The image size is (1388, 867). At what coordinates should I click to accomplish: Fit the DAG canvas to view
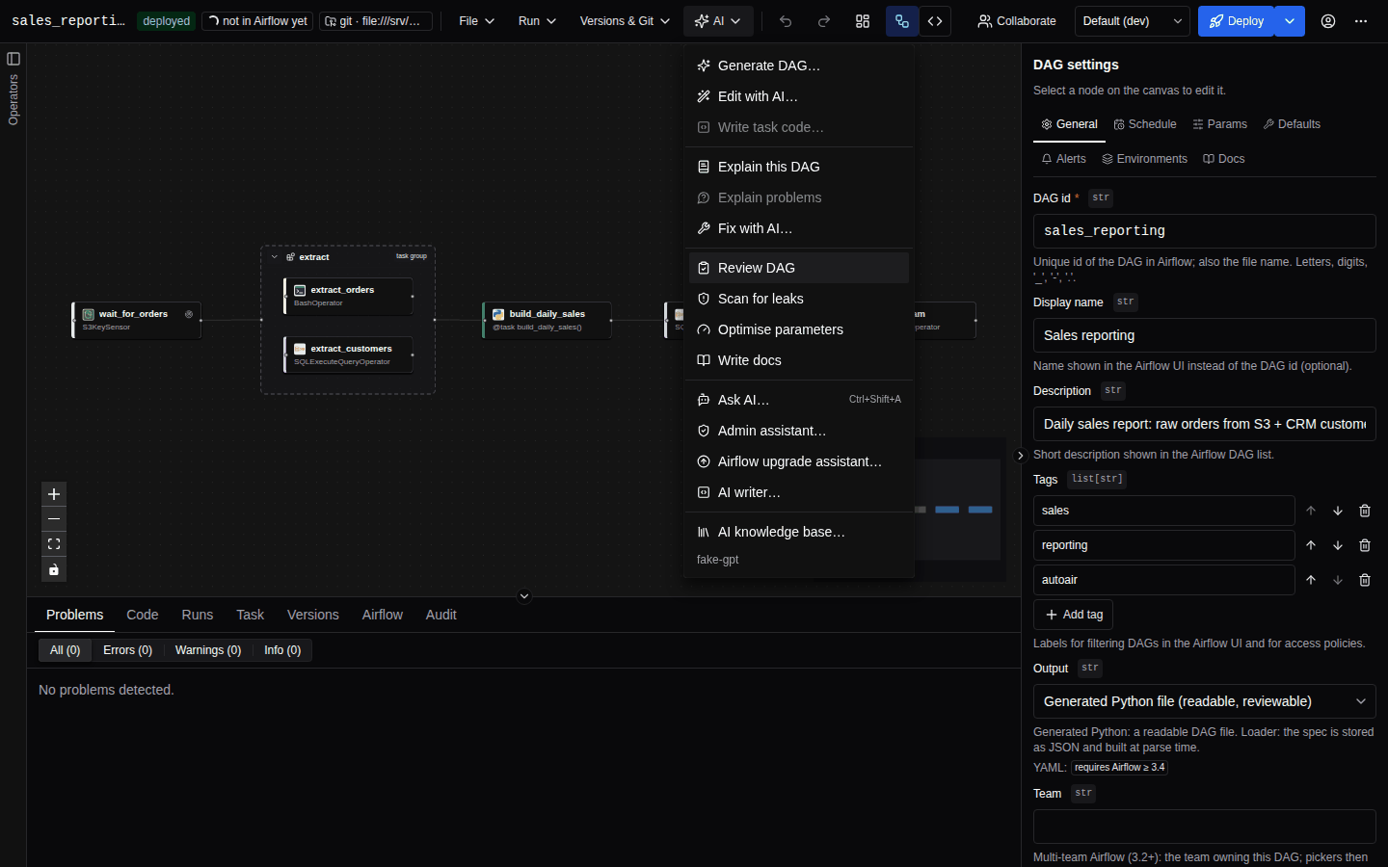[54, 544]
